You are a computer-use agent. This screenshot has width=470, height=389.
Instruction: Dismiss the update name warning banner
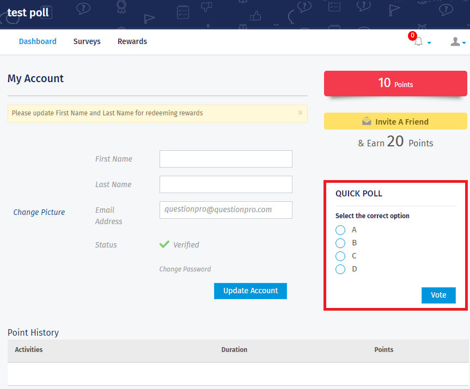pyautogui.click(x=300, y=113)
